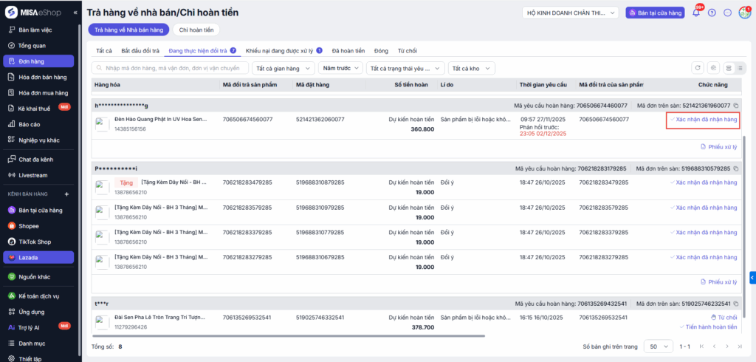
Task: Click the order search input field
Action: click(x=171, y=68)
